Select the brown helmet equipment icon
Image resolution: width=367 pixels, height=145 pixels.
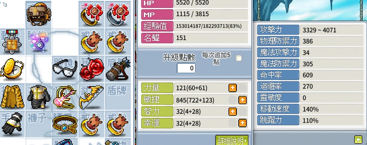coord(39,15)
